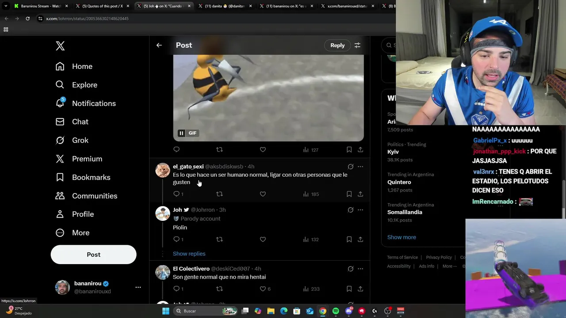Open Notifications with the bell icon

pos(85,103)
